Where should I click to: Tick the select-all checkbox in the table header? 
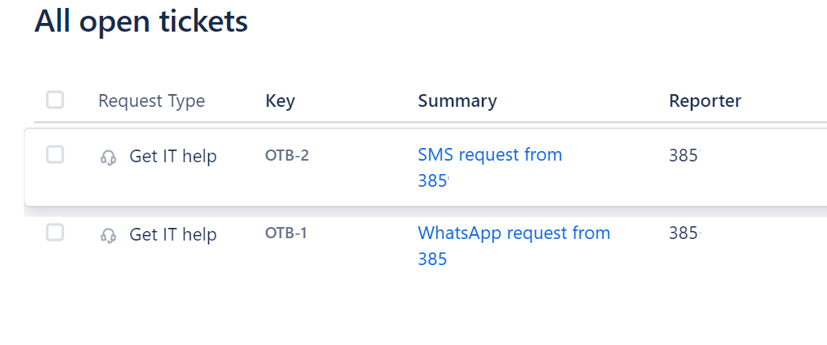55,100
